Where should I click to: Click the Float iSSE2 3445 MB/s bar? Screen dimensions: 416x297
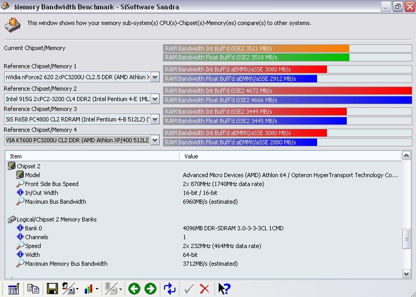tap(255, 121)
